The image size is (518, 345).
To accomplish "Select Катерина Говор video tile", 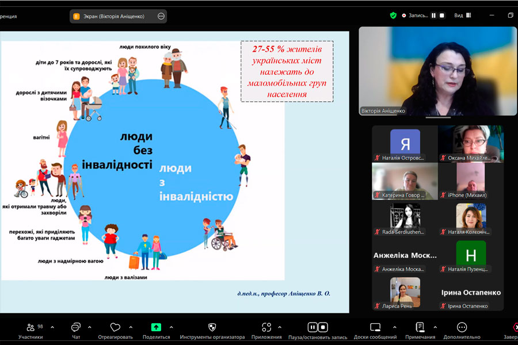I will [405, 181].
